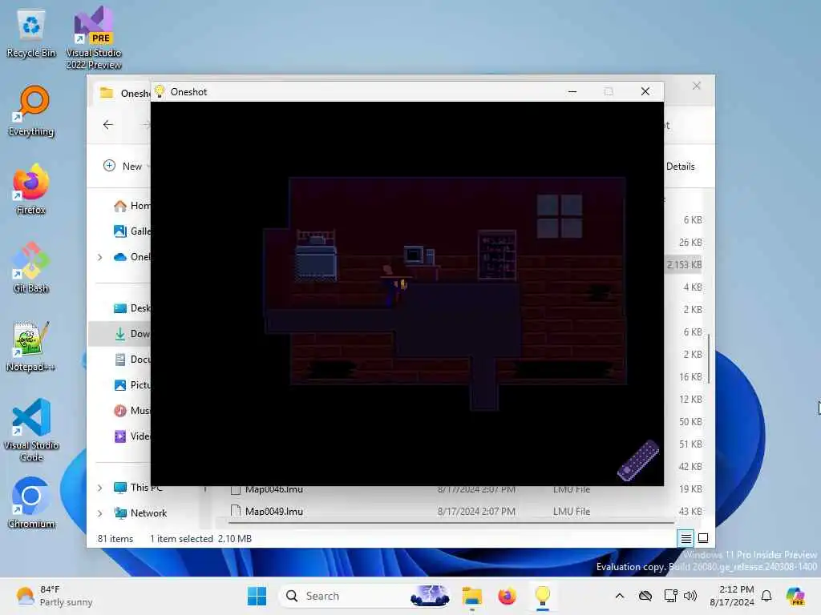Screen dimensions: 821x615
Task: Switch to Oneshot lightbulb taskbar icon
Action: [x=543, y=596]
